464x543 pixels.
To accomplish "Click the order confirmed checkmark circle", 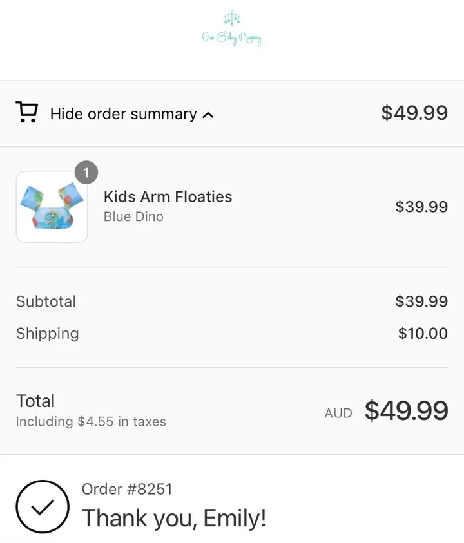I will [x=43, y=508].
